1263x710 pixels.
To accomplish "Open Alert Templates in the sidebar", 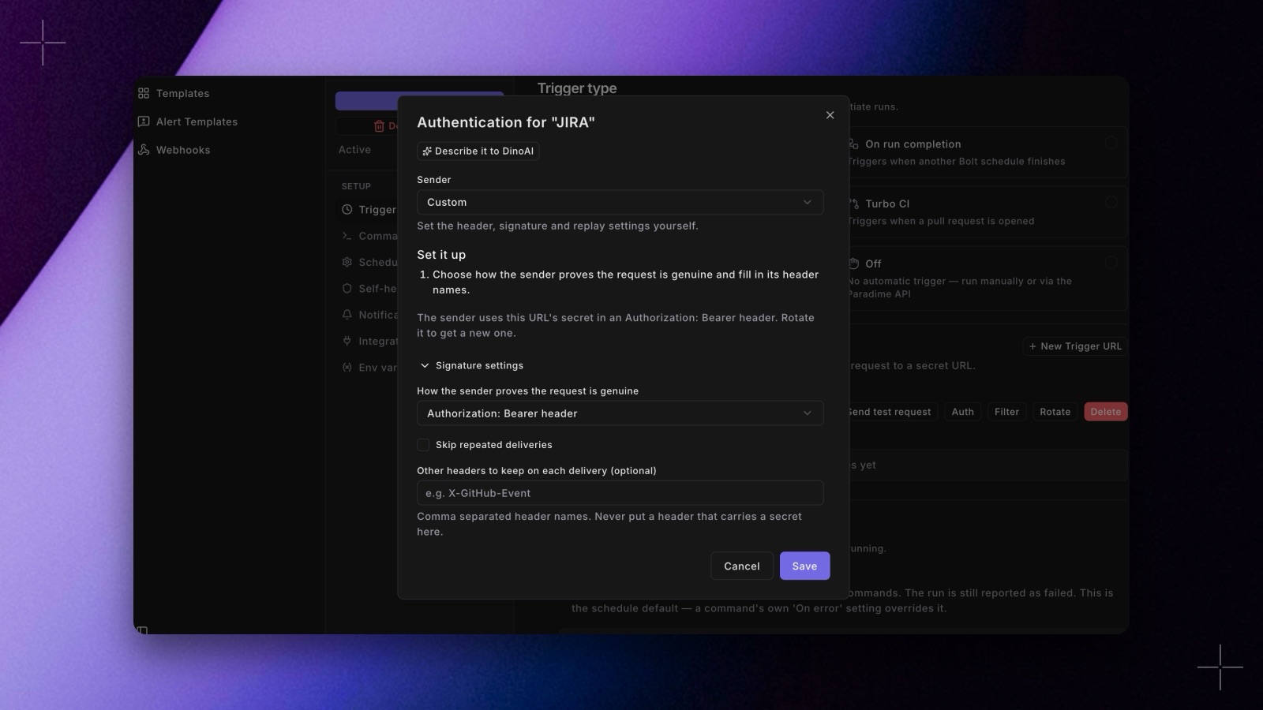I will coord(197,121).
